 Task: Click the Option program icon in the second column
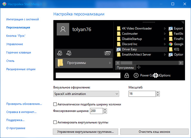[171, 54]
